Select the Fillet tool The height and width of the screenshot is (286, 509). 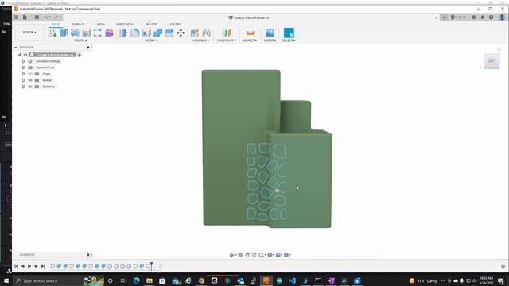point(135,33)
